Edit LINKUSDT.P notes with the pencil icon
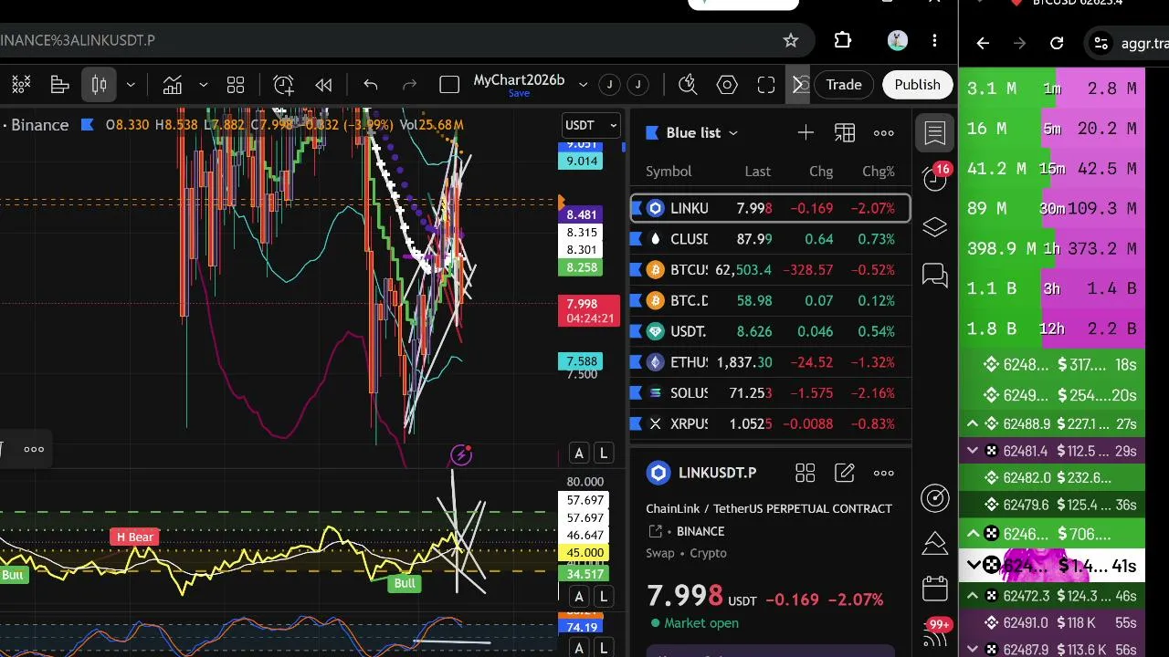Screen dimensions: 1169x657 pyautogui.click(x=845, y=473)
